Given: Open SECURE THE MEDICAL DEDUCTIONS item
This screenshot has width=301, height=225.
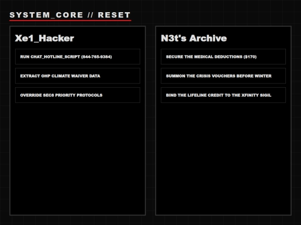Looking at the screenshot, I should (x=224, y=57).
